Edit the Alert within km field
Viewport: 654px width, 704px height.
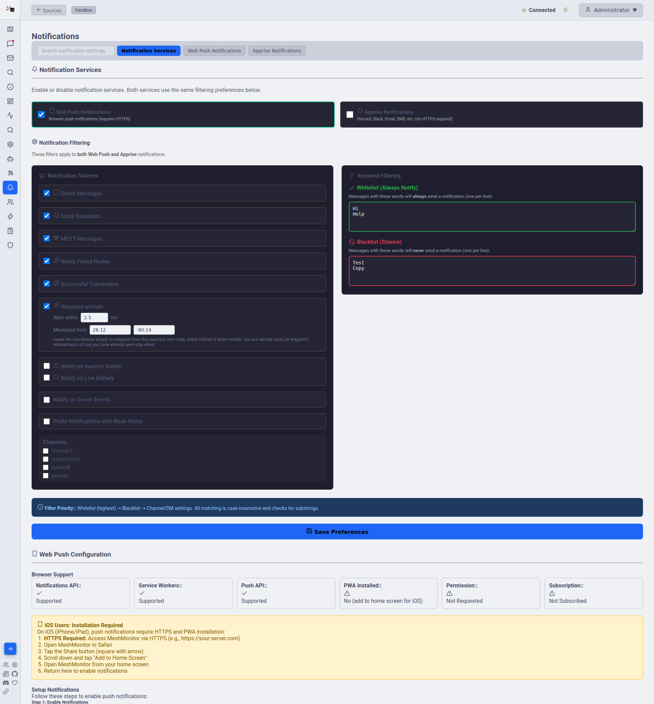pyautogui.click(x=94, y=317)
